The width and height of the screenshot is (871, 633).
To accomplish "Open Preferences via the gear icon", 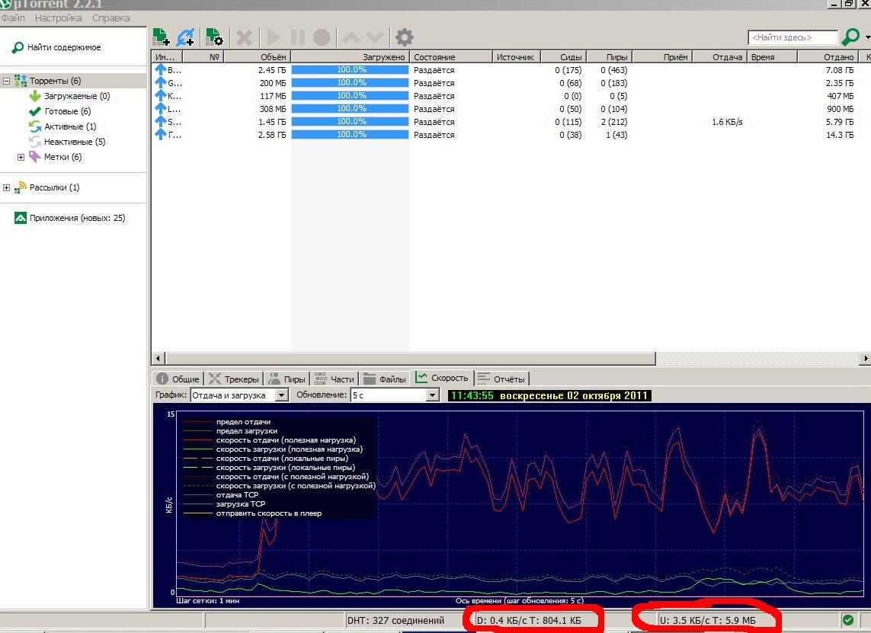I will pos(405,37).
